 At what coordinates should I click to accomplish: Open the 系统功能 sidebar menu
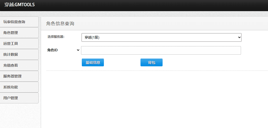click(19, 87)
